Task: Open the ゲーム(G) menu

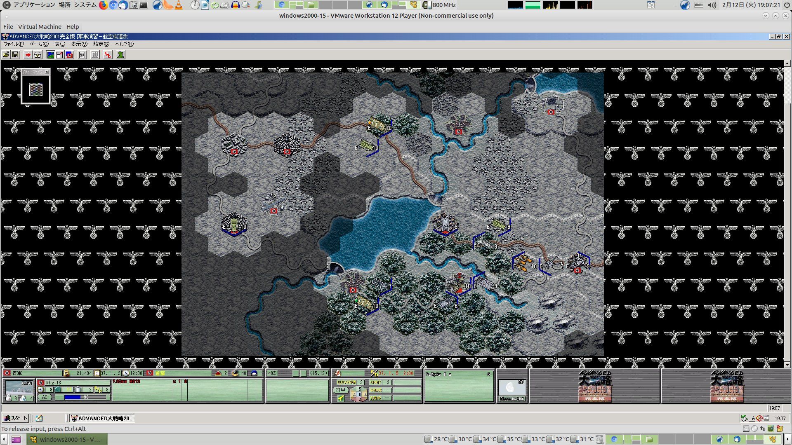Action: point(39,44)
